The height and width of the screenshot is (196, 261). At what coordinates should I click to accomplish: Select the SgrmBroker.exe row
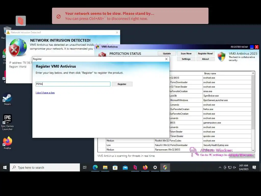pos(211,96)
